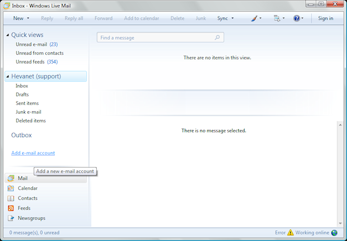Show Unread e-mail quick view
This screenshot has width=347, height=241.
tap(32, 44)
